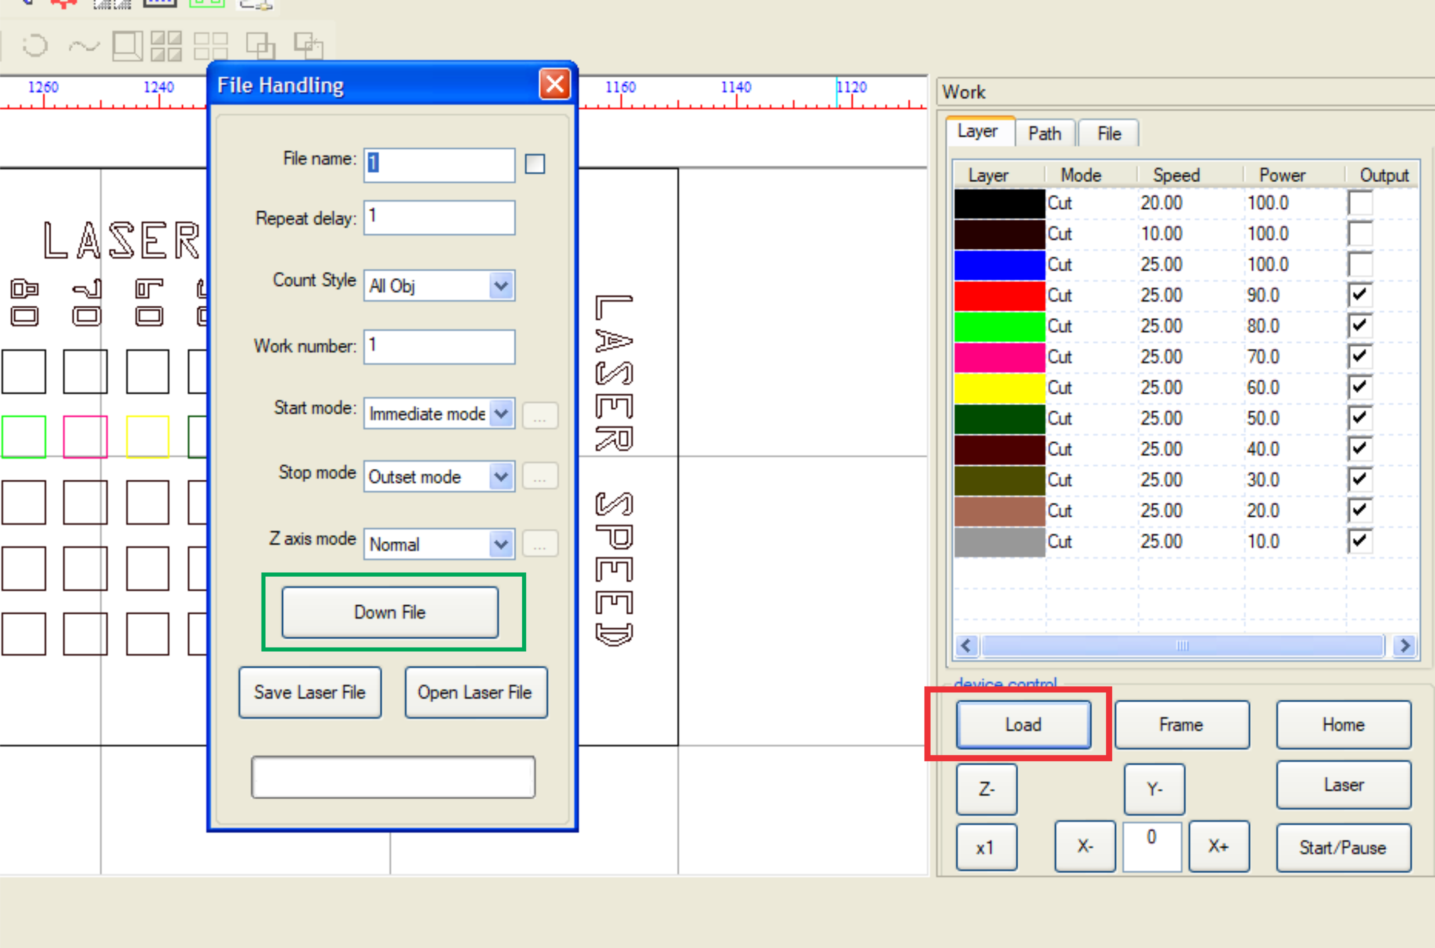Click the circular rotate arrow toolbar icon
The image size is (1435, 948).
click(x=35, y=46)
